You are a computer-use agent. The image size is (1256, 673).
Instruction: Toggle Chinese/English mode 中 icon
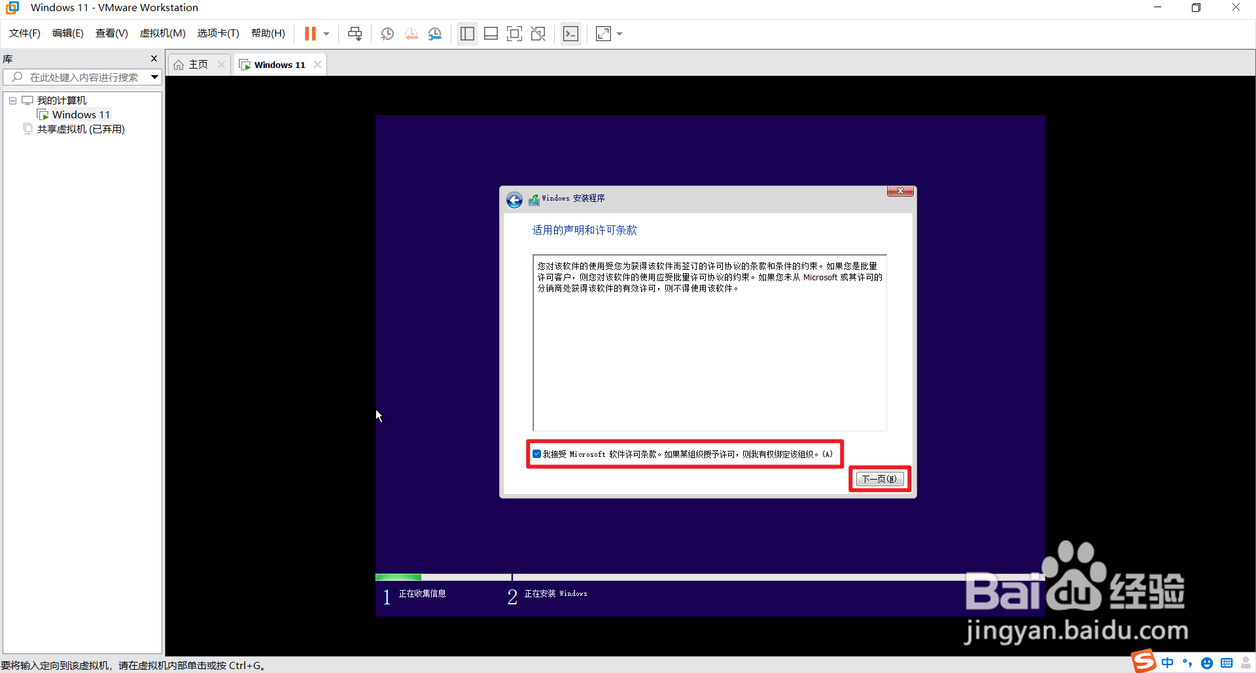pyautogui.click(x=1168, y=663)
